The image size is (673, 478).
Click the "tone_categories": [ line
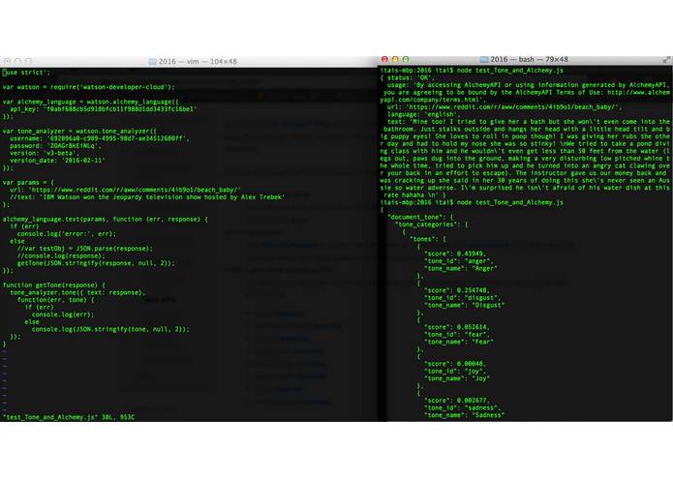[431, 224]
